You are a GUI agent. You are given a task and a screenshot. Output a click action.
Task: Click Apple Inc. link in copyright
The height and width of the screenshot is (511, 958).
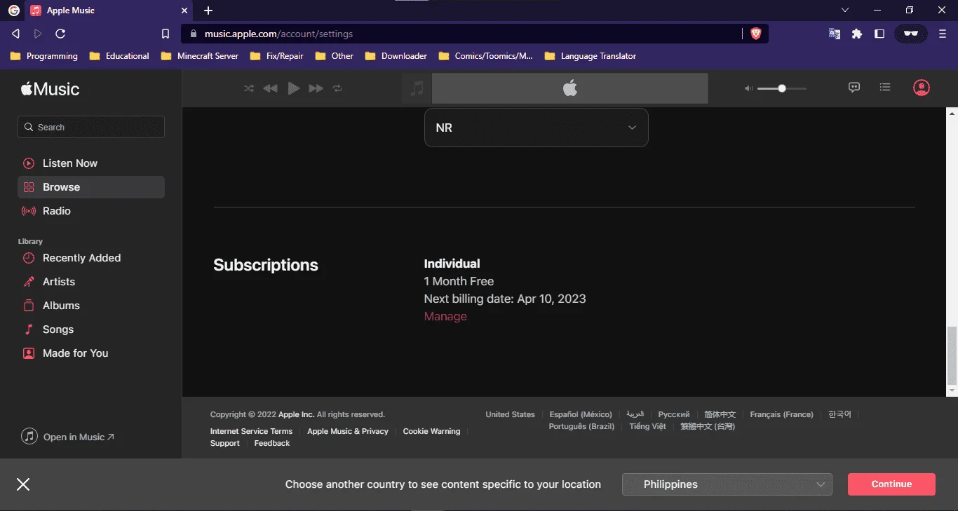point(296,414)
